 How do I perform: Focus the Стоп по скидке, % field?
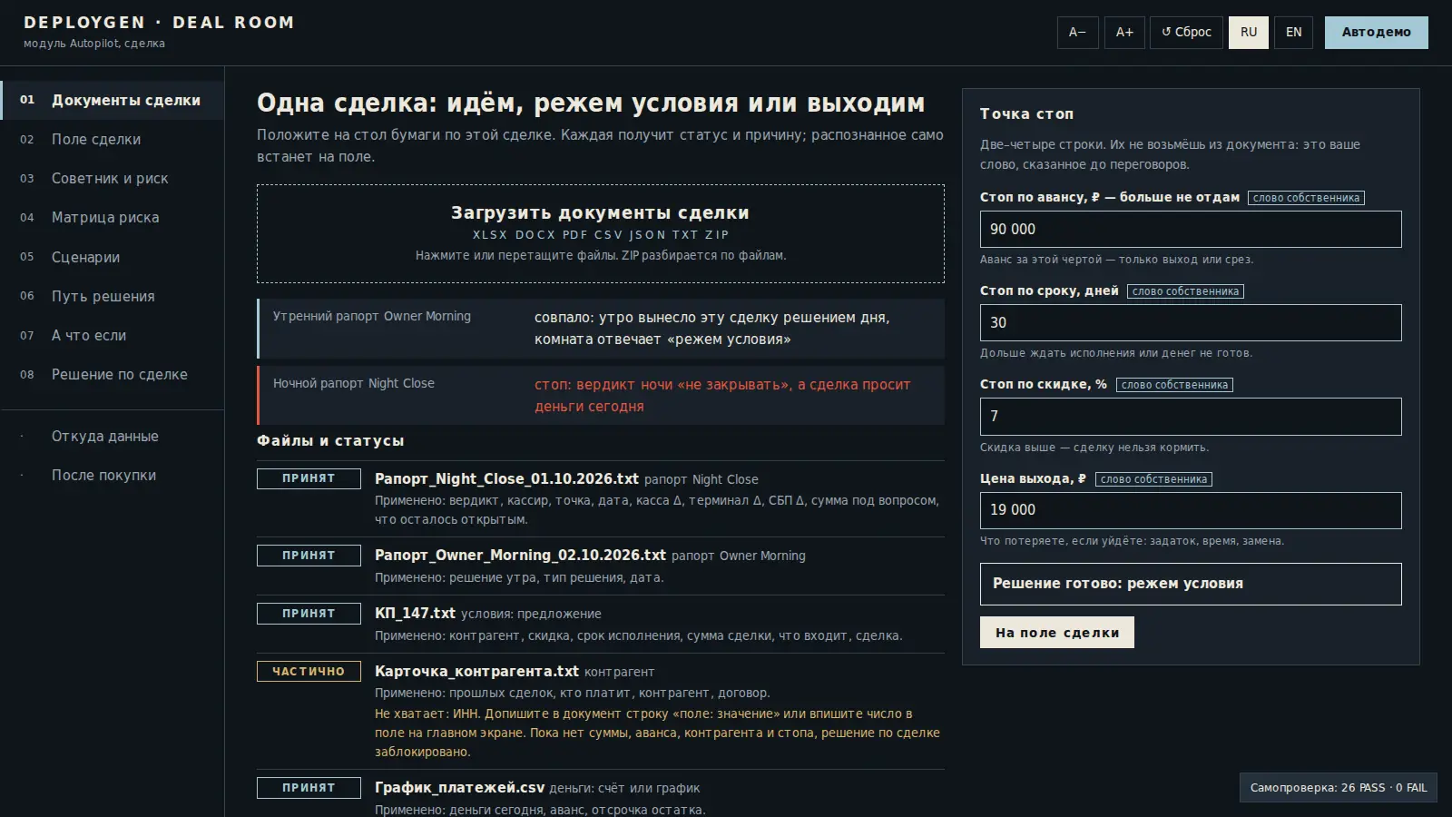tap(1191, 417)
